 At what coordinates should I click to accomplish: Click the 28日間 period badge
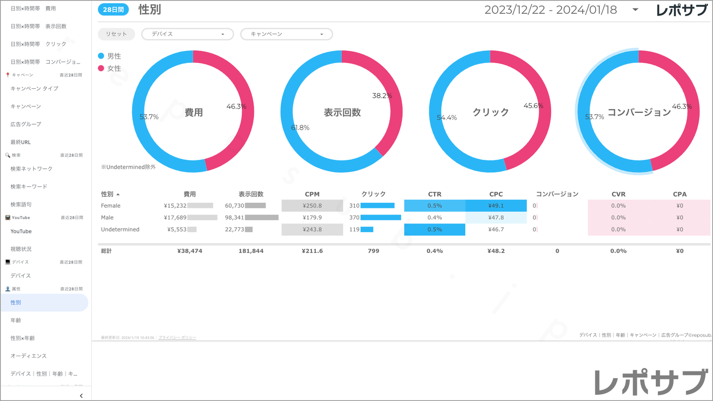click(x=113, y=10)
